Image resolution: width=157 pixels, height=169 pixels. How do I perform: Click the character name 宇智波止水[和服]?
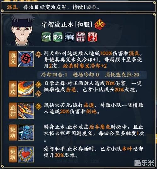coord(67,25)
